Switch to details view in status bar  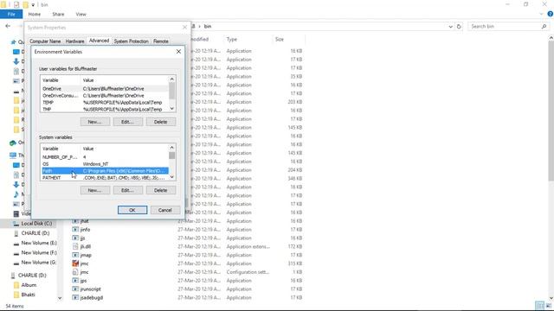539,306
